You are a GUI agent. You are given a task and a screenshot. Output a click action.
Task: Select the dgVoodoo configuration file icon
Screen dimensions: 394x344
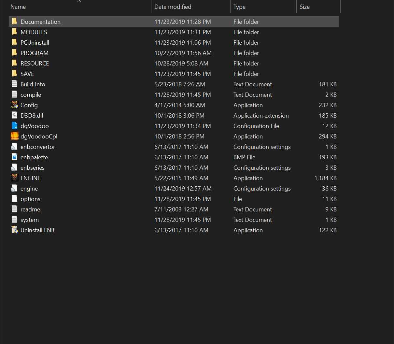pyautogui.click(x=14, y=126)
